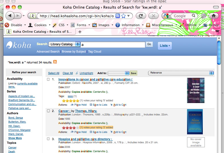Click the Disable icon in developer toolbar
This screenshot has width=224, height=153.
coord(7,25)
